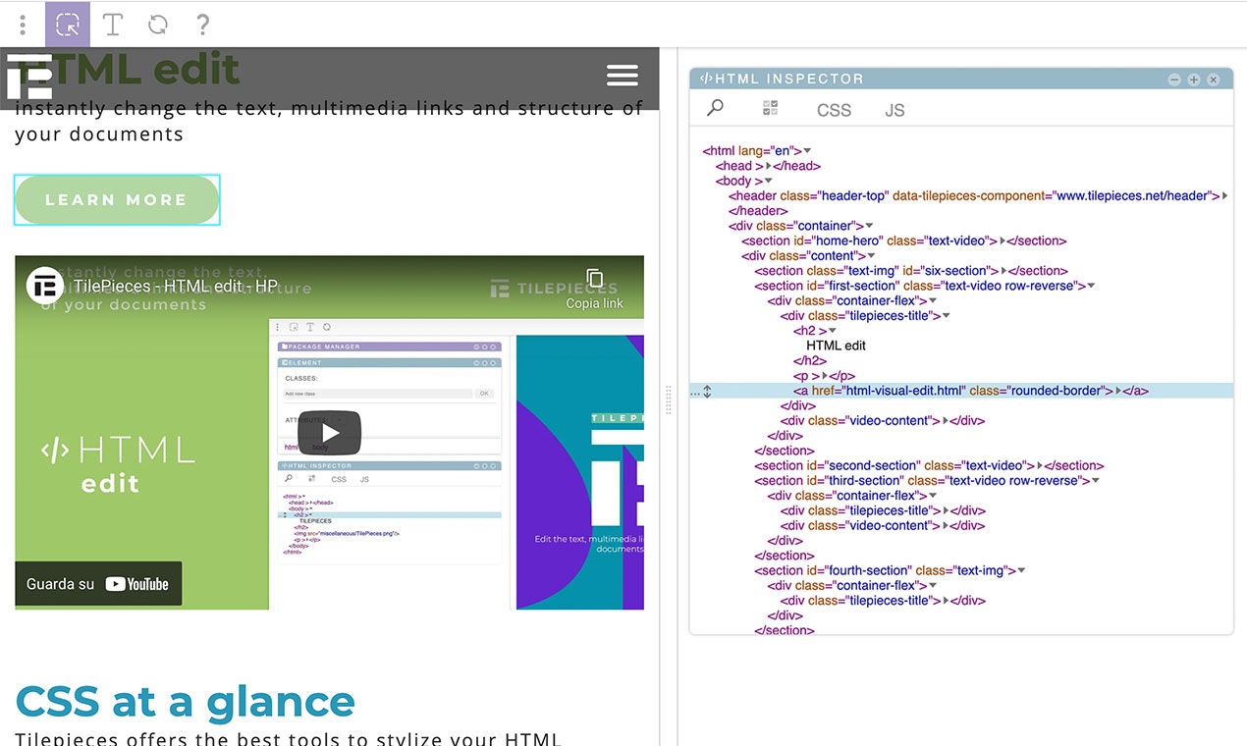Viewport: 1247px width, 746px height.
Task: Play the TilePieces HTML edit video
Action: (330, 433)
